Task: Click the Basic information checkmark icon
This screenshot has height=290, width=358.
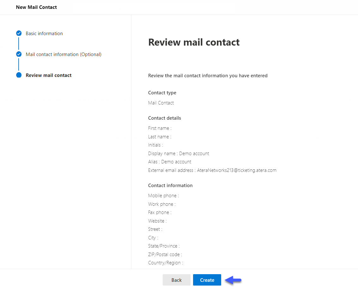Action: [19, 33]
